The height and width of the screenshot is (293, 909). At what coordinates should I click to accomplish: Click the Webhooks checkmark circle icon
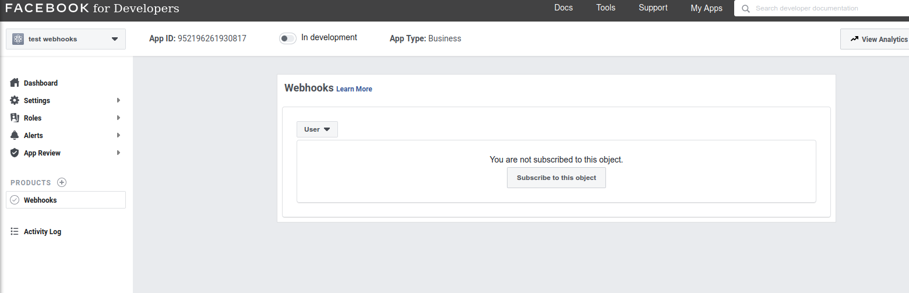tap(15, 200)
